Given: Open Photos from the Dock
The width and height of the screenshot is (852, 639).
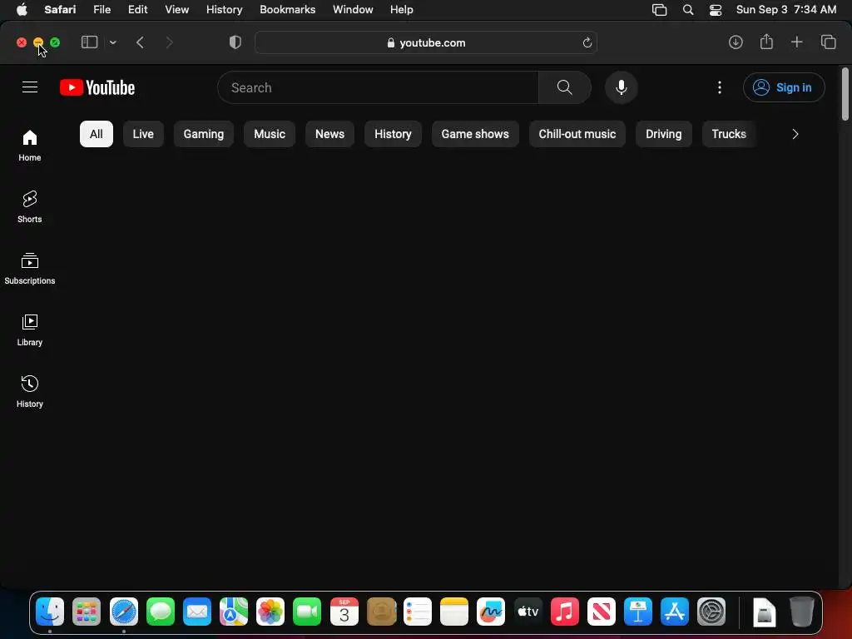Looking at the screenshot, I should click(x=270, y=612).
